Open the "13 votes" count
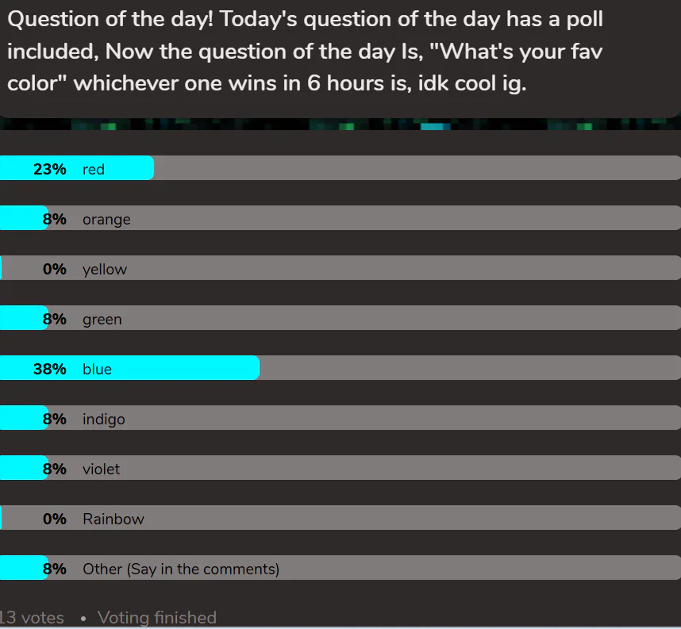 (32, 617)
